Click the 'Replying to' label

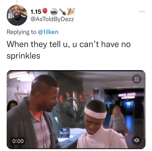[22, 32]
